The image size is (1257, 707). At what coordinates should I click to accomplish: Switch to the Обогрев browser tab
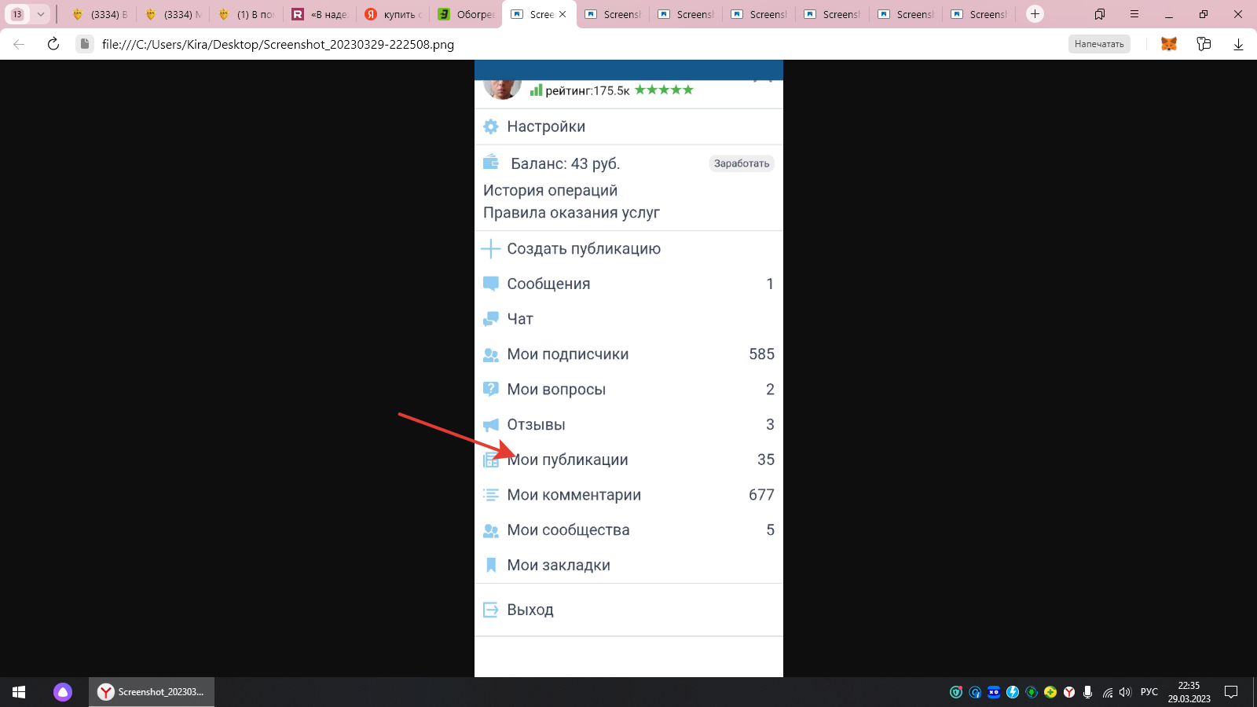467,14
